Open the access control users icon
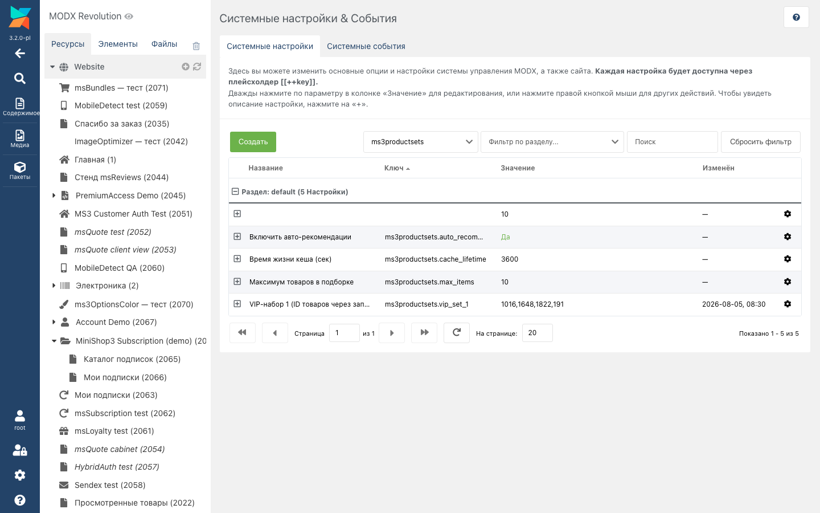The image size is (820, 513). pos(20,450)
